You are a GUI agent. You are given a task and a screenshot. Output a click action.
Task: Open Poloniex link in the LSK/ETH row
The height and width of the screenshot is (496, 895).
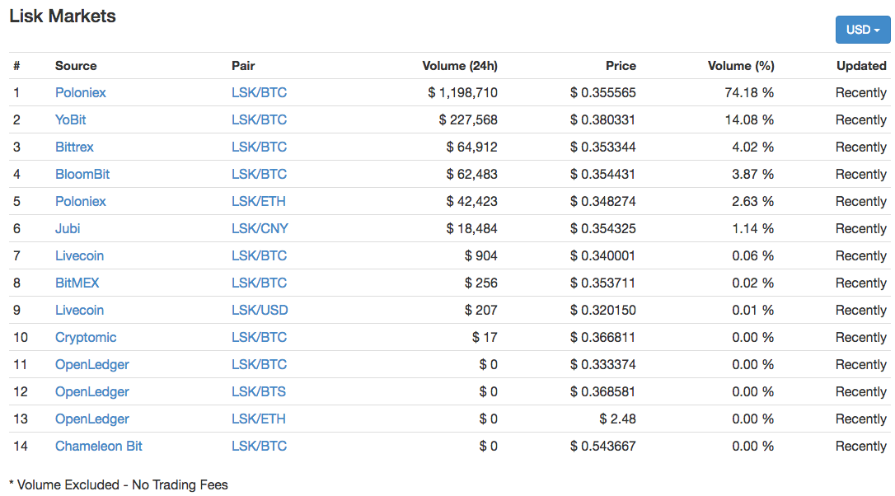(x=81, y=202)
